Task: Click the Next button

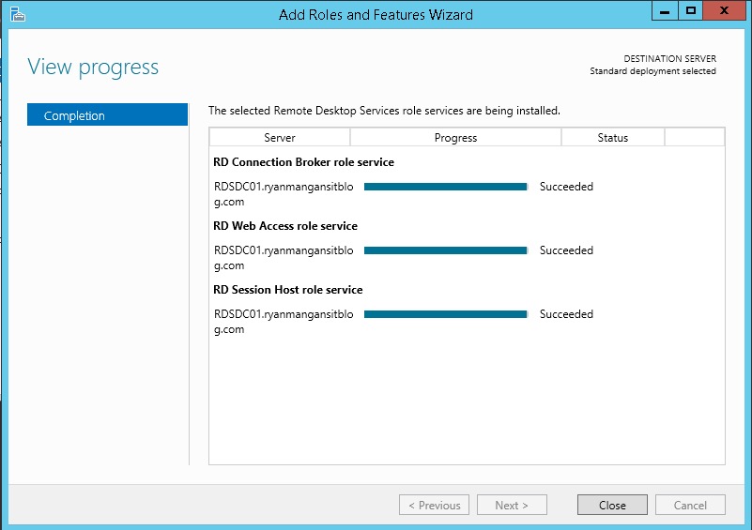Action: click(x=512, y=505)
